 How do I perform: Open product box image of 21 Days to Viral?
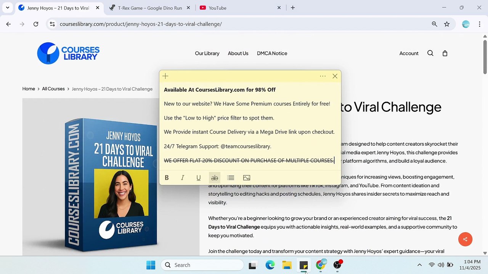pyautogui.click(x=111, y=177)
